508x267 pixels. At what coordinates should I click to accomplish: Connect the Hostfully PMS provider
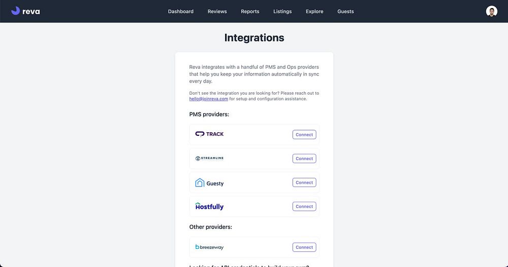pyautogui.click(x=304, y=206)
